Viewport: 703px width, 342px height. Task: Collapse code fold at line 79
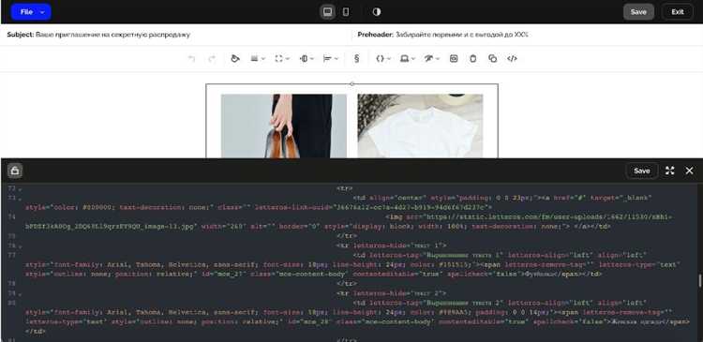point(20,293)
